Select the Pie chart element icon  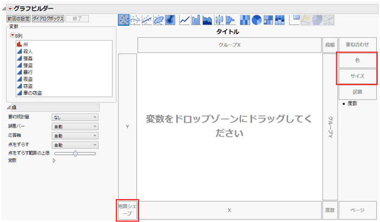click(x=257, y=20)
